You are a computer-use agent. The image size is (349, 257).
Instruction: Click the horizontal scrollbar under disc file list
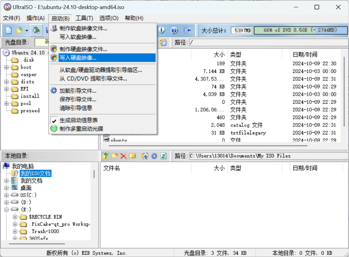[x=208, y=146]
